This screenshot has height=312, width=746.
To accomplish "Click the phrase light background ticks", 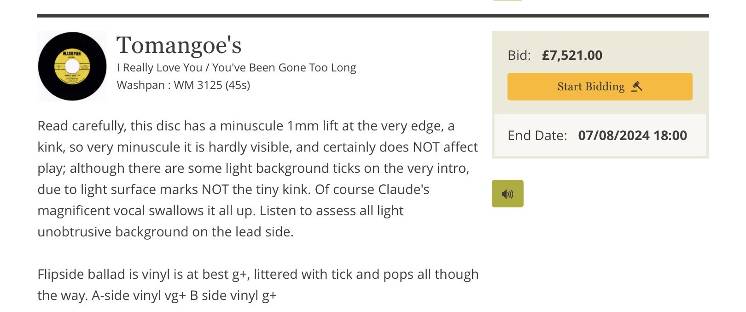I will (x=293, y=168).
